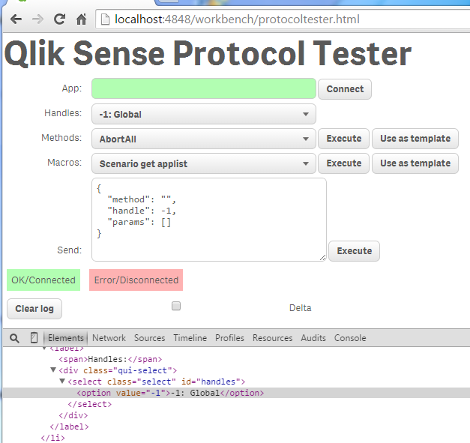Screen dimensions: 470x443
Task: Click the green App input field
Action: pyautogui.click(x=204, y=89)
